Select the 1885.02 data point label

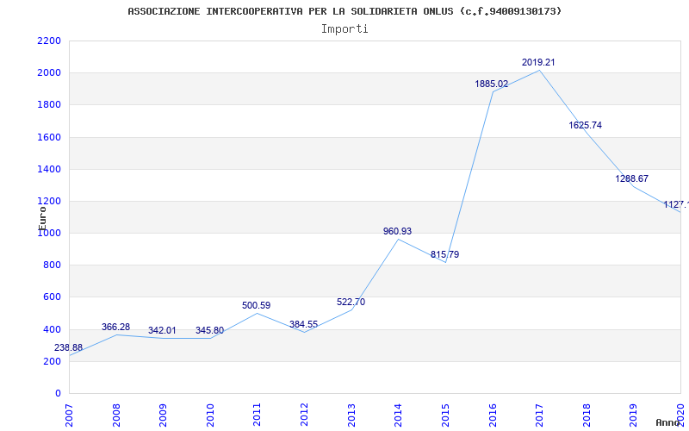point(491,84)
